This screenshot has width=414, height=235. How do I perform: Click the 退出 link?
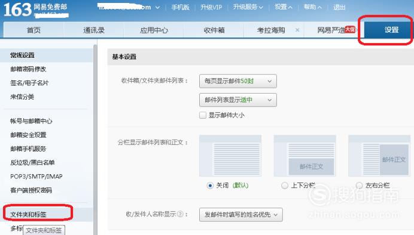coord(339,7)
